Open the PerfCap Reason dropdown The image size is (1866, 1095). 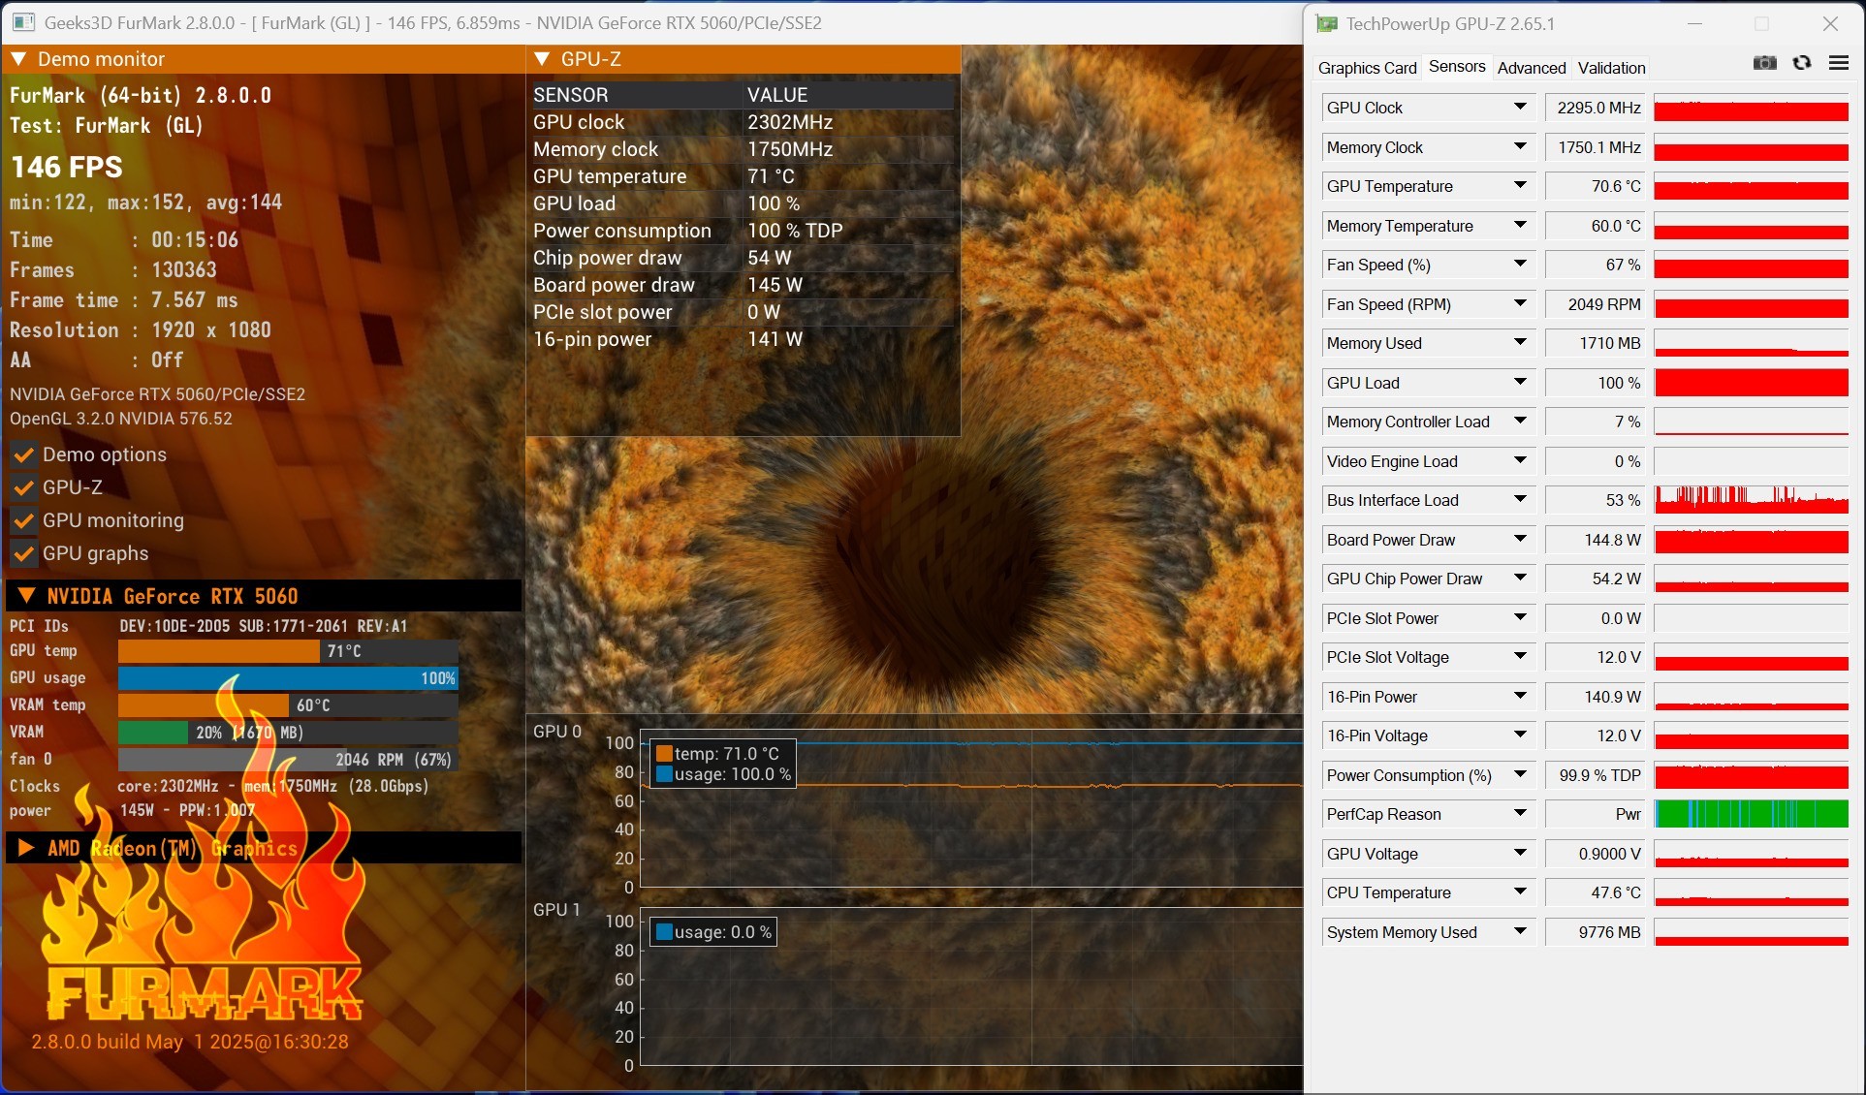click(x=1519, y=814)
